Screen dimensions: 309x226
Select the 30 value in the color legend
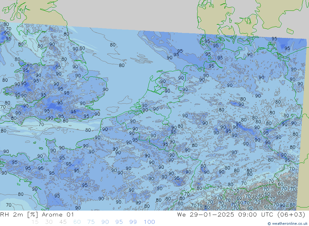(49, 222)
